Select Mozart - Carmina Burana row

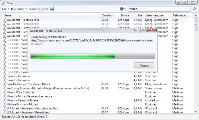(x=96, y=100)
